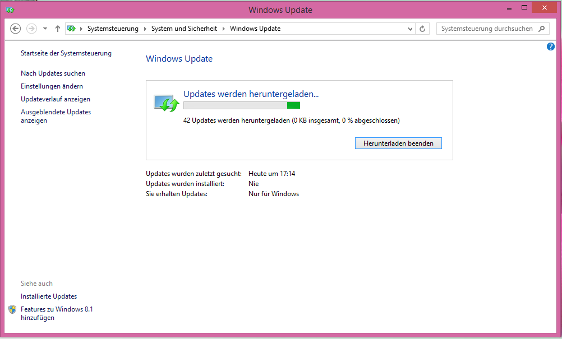Select System und Sicherheit in the breadcrumb

[x=184, y=29]
